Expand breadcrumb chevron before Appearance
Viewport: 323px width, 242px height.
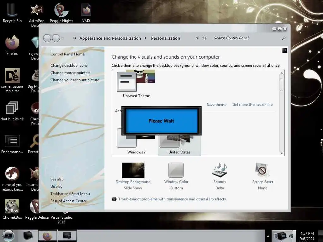click(x=74, y=38)
